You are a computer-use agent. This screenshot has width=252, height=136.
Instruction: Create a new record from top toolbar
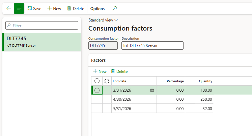[54, 8]
